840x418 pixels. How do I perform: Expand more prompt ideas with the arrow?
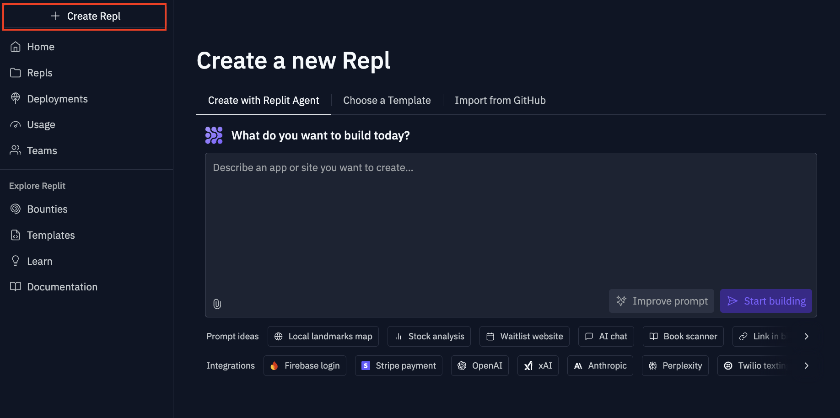tap(806, 337)
